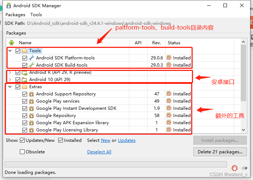The height and width of the screenshot is (180, 253).
Task: Click the package list scrollbar up arrow
Action: 244,42
